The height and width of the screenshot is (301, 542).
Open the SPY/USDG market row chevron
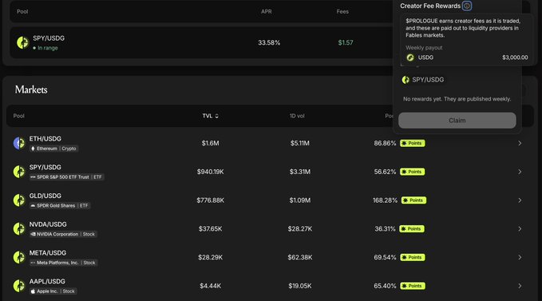click(x=520, y=172)
